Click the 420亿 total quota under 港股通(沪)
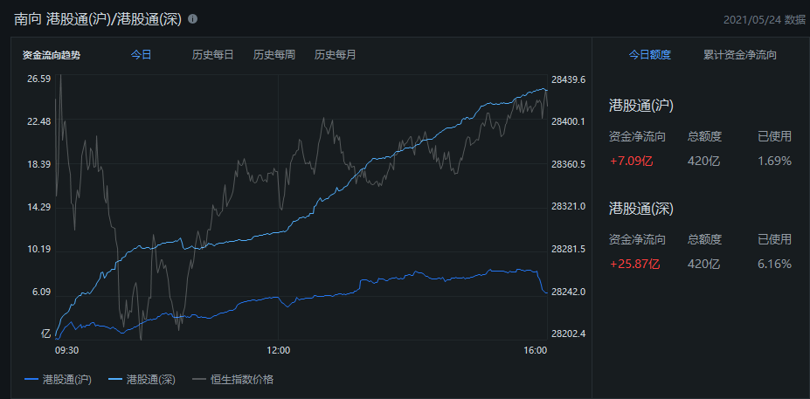Screen dimensions: 810x399 (x=703, y=161)
